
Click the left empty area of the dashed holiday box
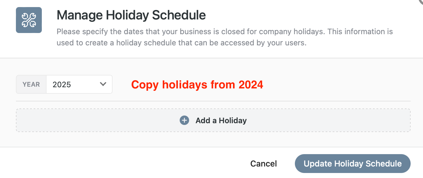(88, 120)
